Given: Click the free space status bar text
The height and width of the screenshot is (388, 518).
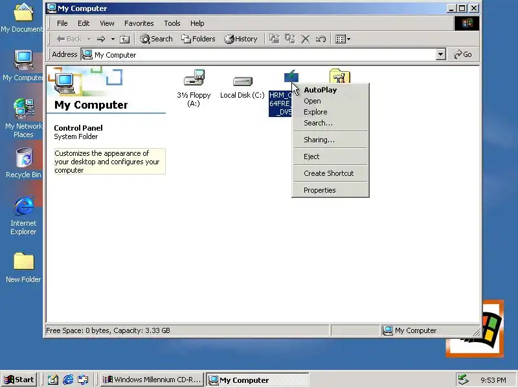Looking at the screenshot, I should click(x=108, y=330).
